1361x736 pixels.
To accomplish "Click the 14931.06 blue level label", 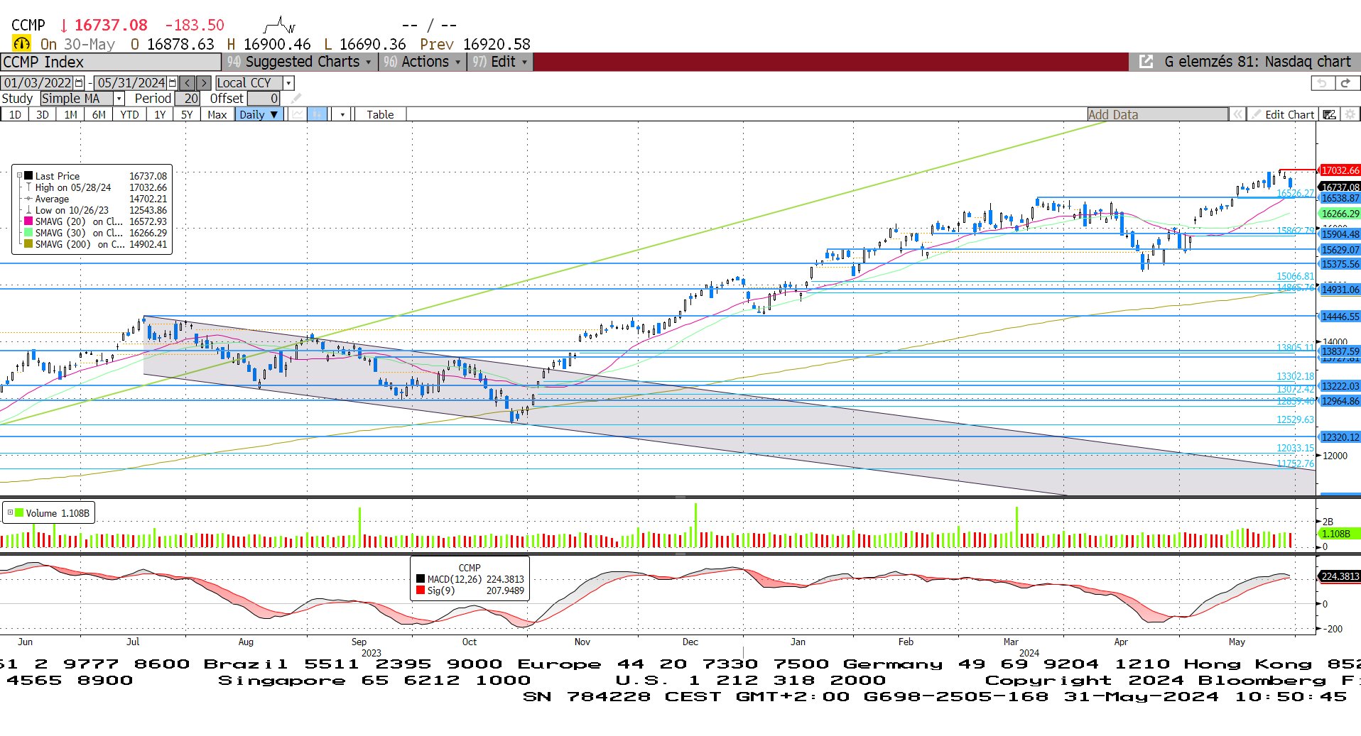I will [x=1340, y=290].
